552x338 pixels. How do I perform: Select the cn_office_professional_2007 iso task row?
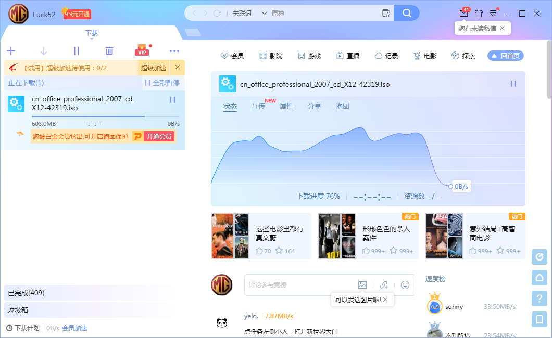click(93, 120)
